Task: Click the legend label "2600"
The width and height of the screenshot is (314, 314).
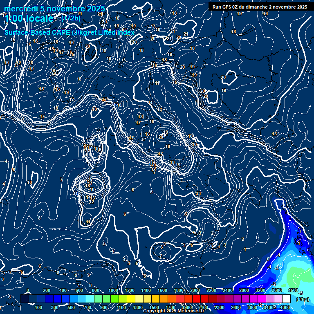Action: 236,307
